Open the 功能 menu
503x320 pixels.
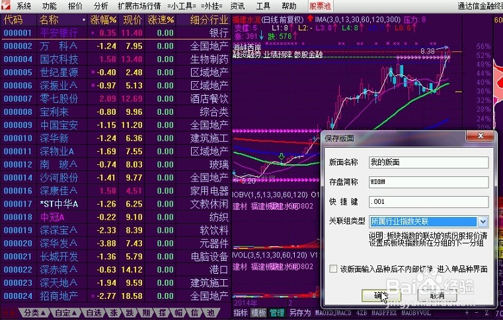[x=49, y=6]
